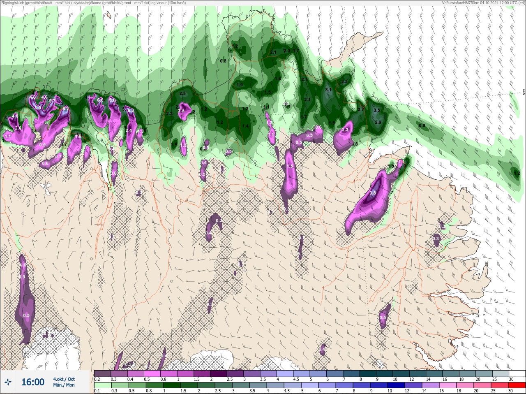This screenshot has width=526, height=394.
Task: Click the 2.9 rainfall value on the map
Action: [x=378, y=122]
